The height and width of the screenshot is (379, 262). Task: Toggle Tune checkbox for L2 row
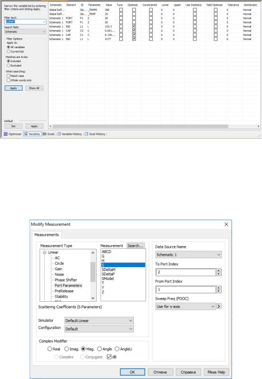[x=121, y=26]
